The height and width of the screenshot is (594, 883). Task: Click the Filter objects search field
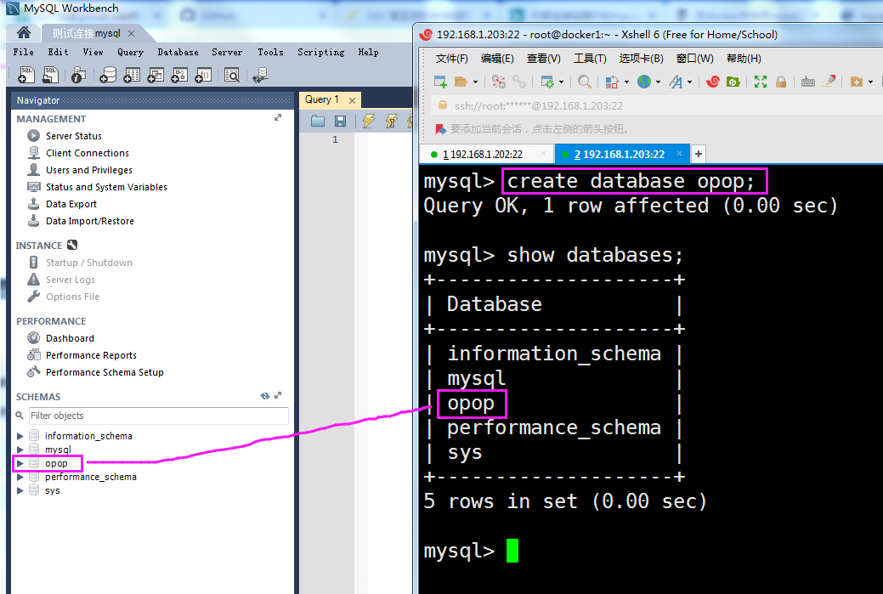158,416
